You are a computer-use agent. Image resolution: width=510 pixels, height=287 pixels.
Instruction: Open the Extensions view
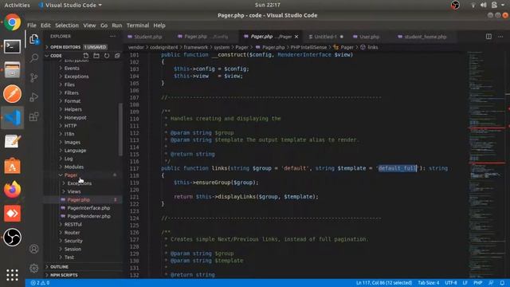[34, 116]
